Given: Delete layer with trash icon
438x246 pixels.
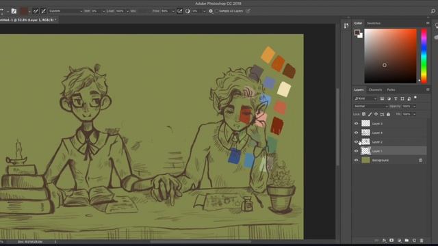Looking at the screenshot, I should (x=422, y=241).
